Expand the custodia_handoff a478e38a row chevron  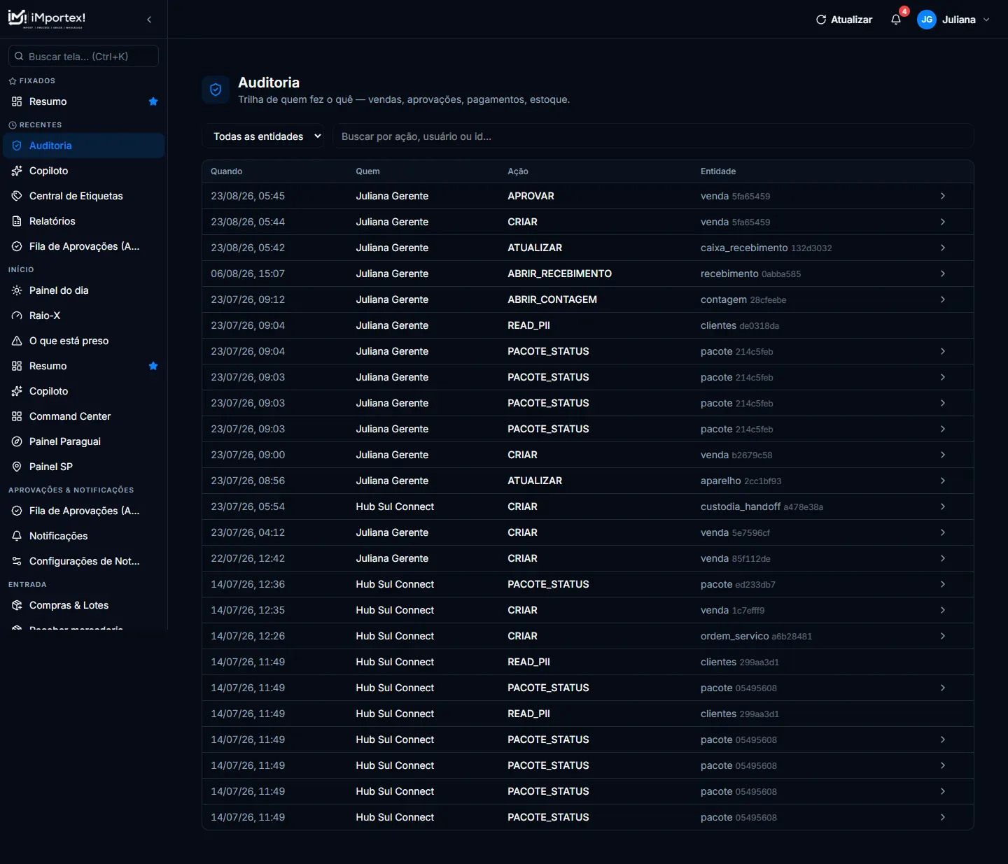(x=943, y=507)
